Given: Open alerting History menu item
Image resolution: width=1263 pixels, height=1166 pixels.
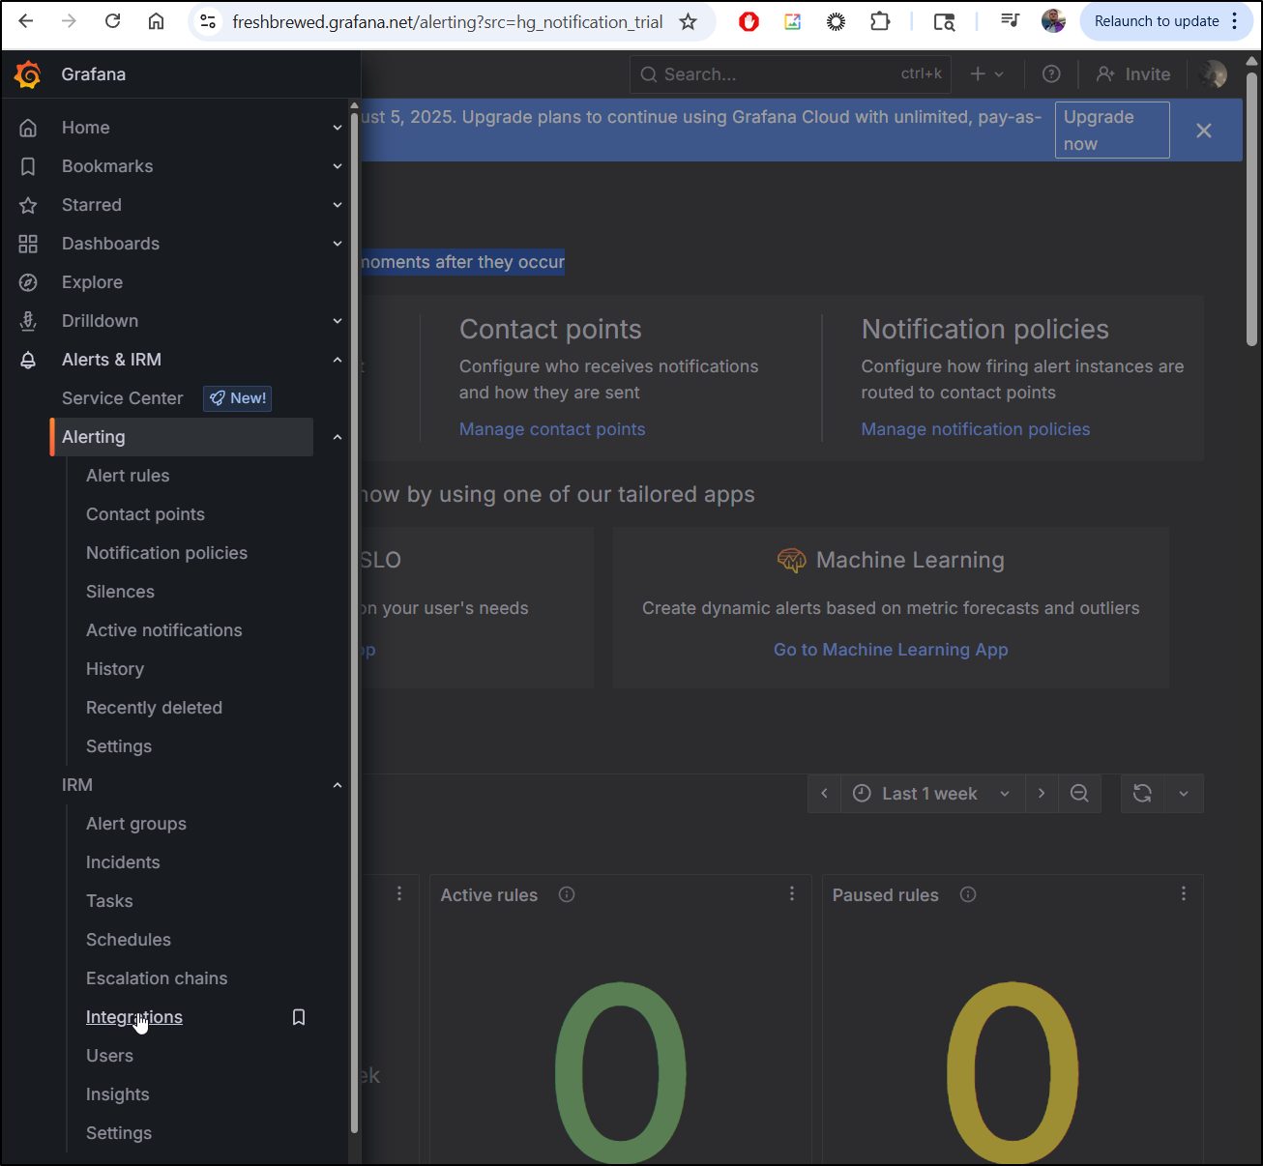Looking at the screenshot, I should pyautogui.click(x=115, y=669).
